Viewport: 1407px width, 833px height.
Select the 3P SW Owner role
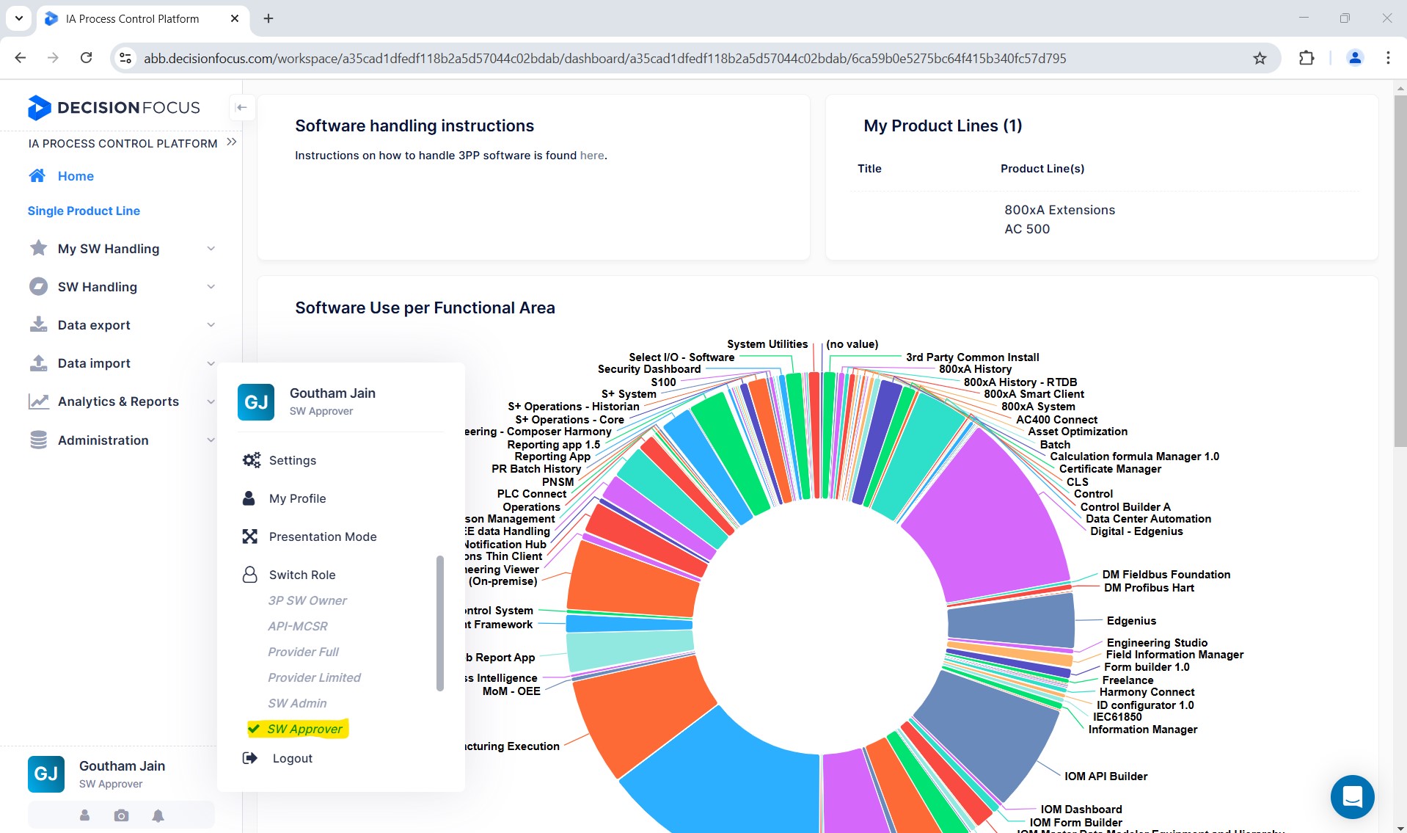[307, 600]
